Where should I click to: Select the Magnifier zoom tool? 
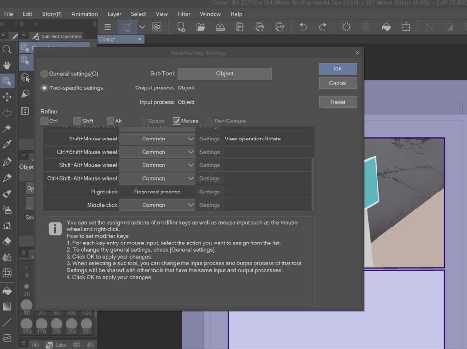(x=7, y=50)
